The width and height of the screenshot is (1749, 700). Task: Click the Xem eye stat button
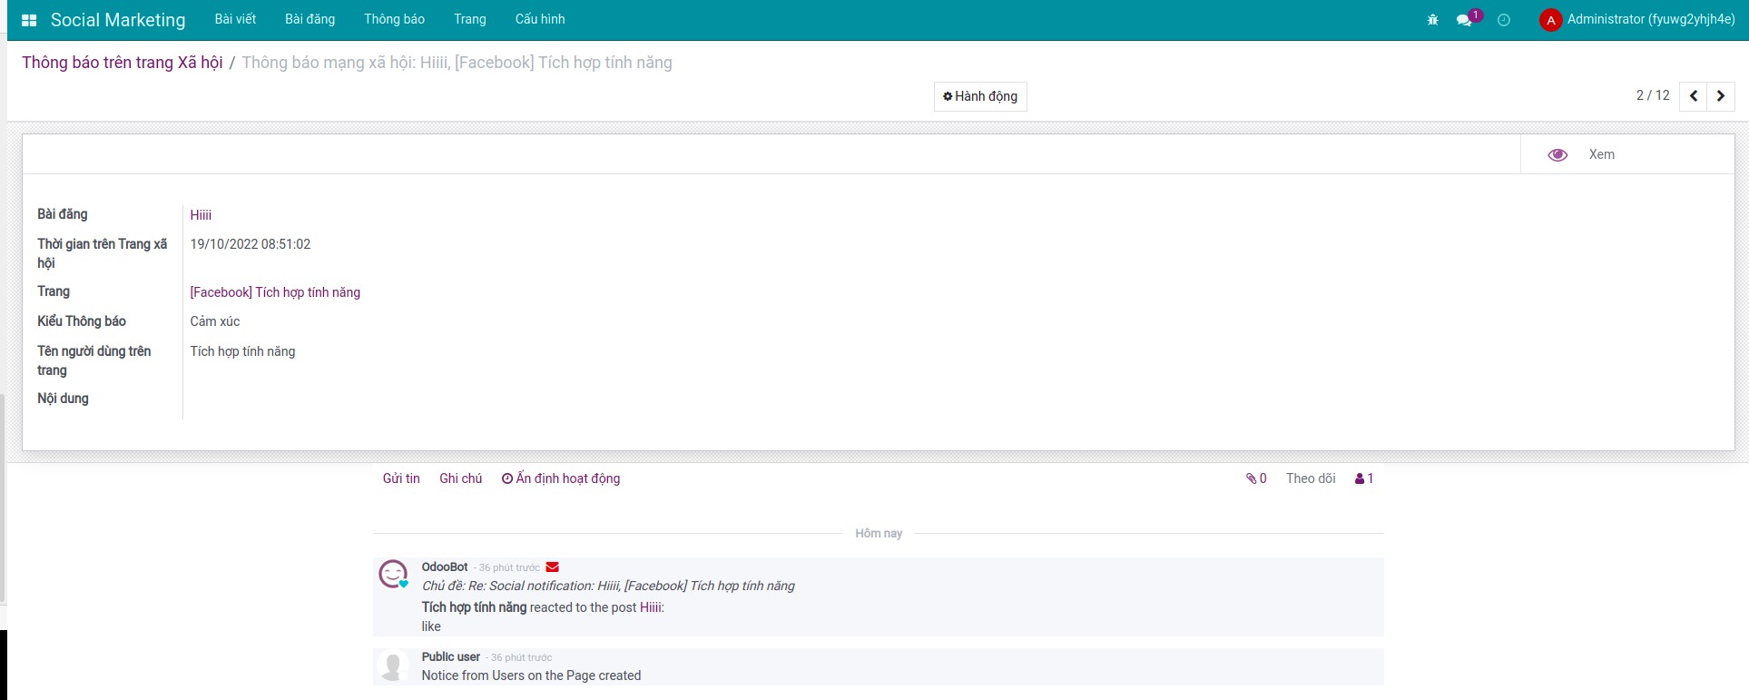tap(1580, 154)
